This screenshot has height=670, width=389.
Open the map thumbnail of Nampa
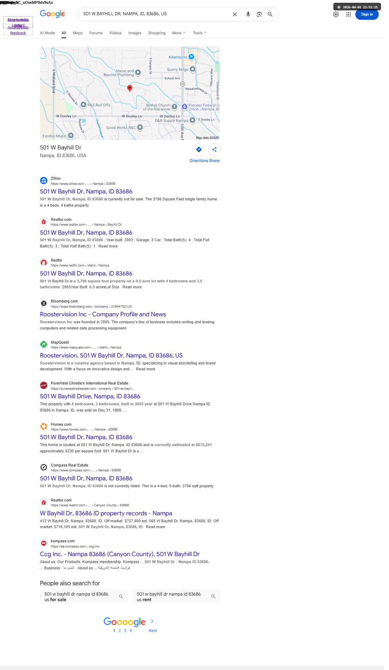130,93
